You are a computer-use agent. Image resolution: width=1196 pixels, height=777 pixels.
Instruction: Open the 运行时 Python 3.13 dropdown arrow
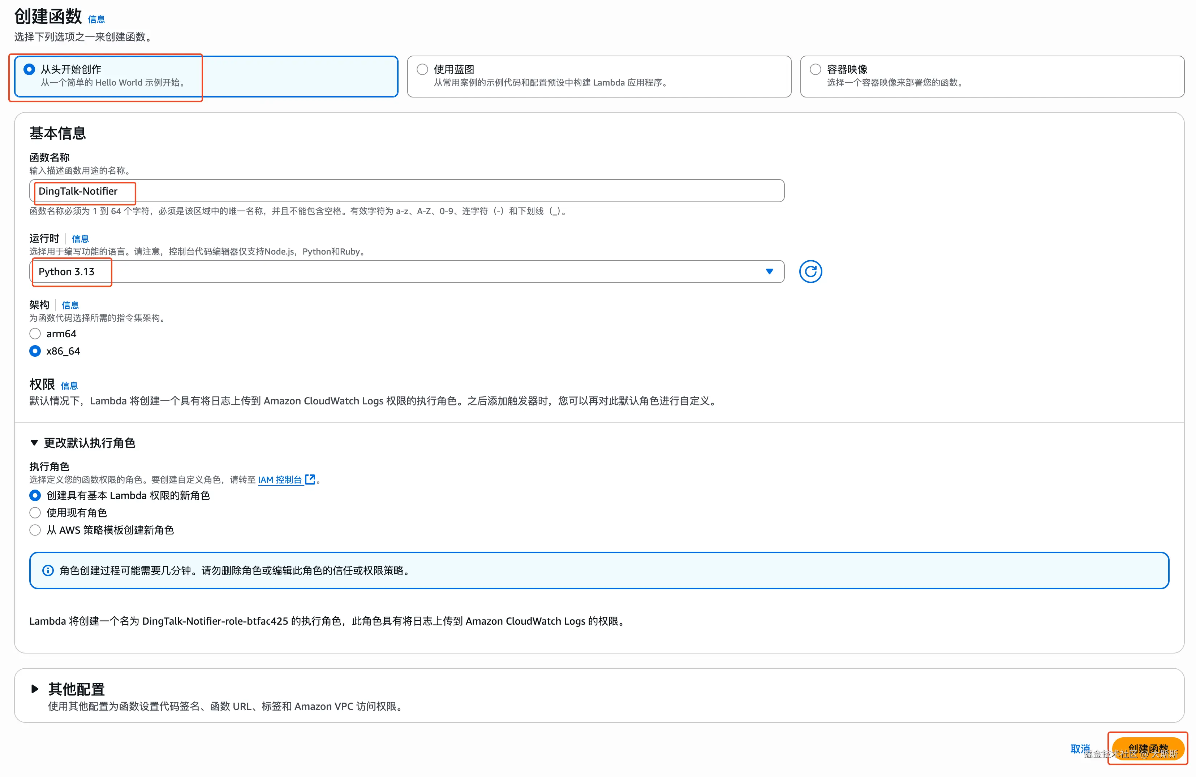pyautogui.click(x=769, y=272)
